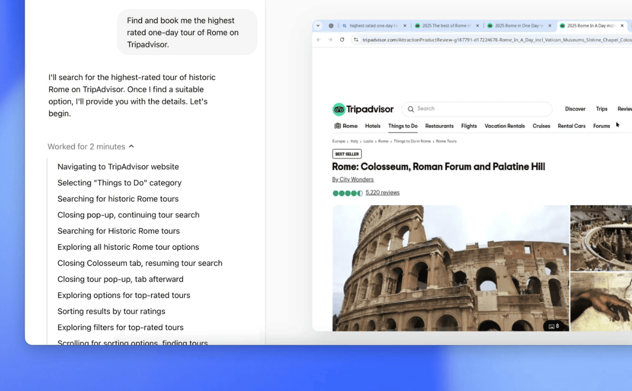Click the BEST SELLER badge
This screenshot has width=632, height=391.
point(347,154)
